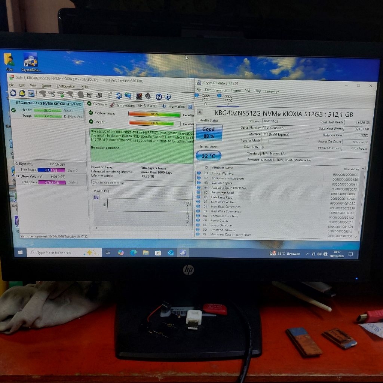Open the Function menu in CrystalDiskInfo

click(x=221, y=91)
